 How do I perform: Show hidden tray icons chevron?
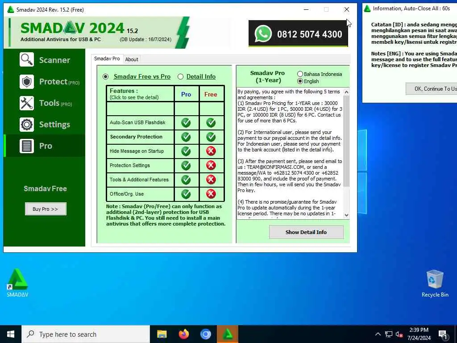tap(378, 334)
